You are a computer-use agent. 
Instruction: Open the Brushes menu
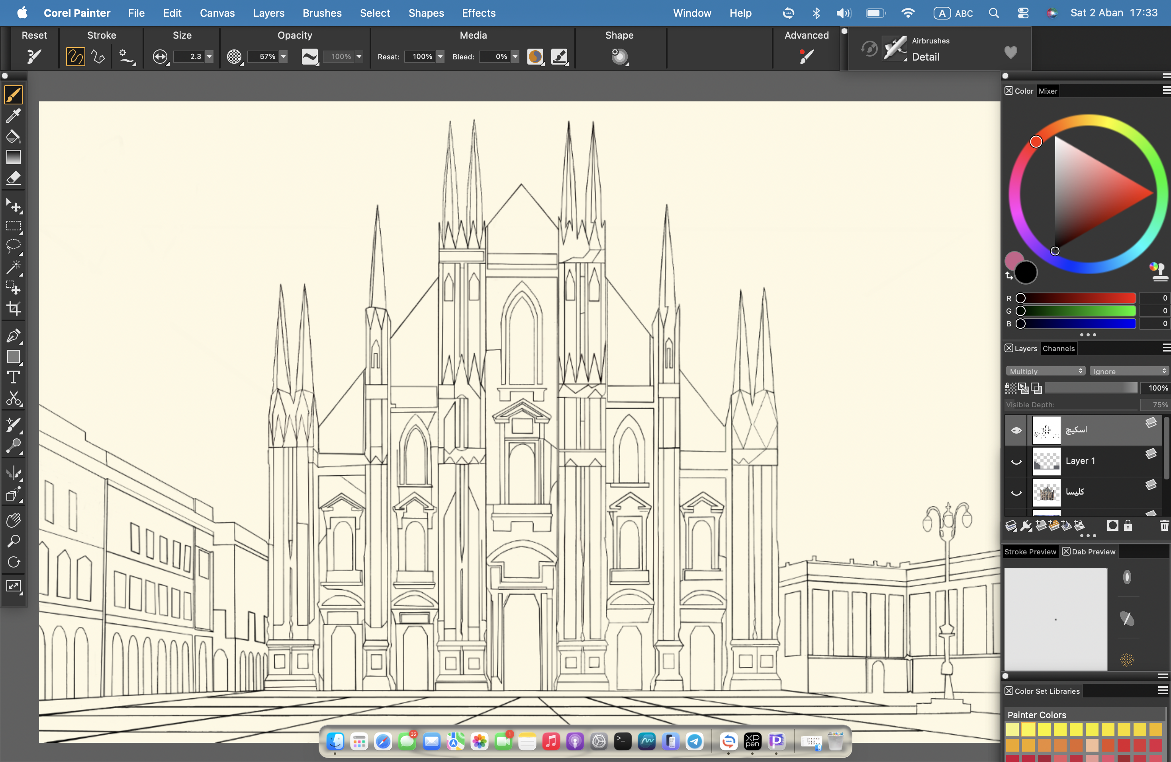[322, 13]
